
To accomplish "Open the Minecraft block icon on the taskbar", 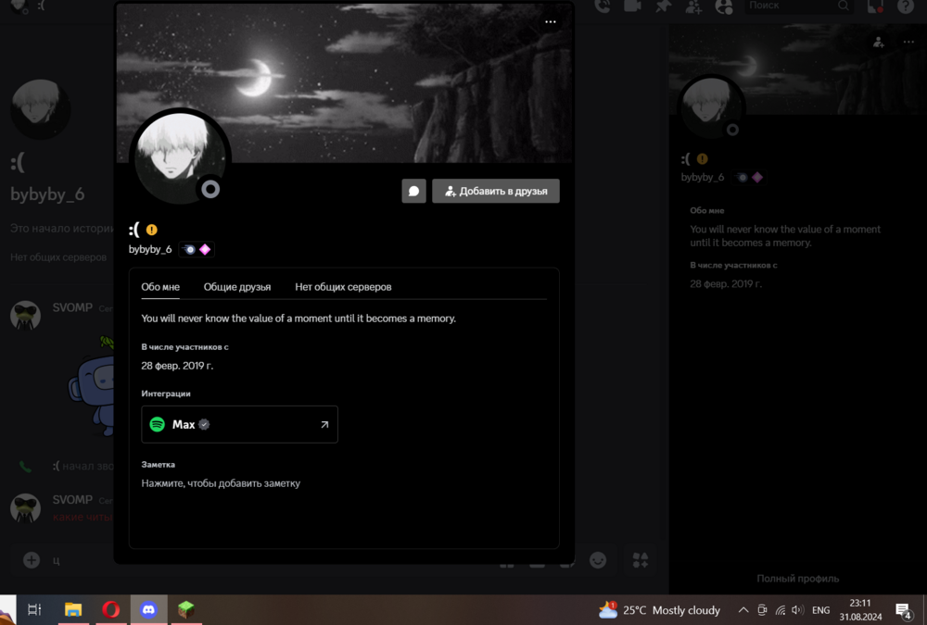I will pos(186,609).
